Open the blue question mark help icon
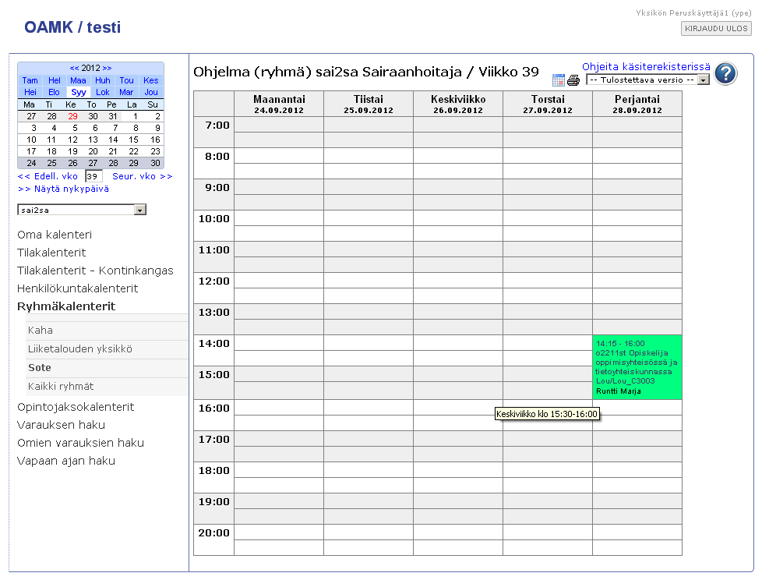Image resolution: width=769 pixels, height=580 pixels. pyautogui.click(x=725, y=73)
